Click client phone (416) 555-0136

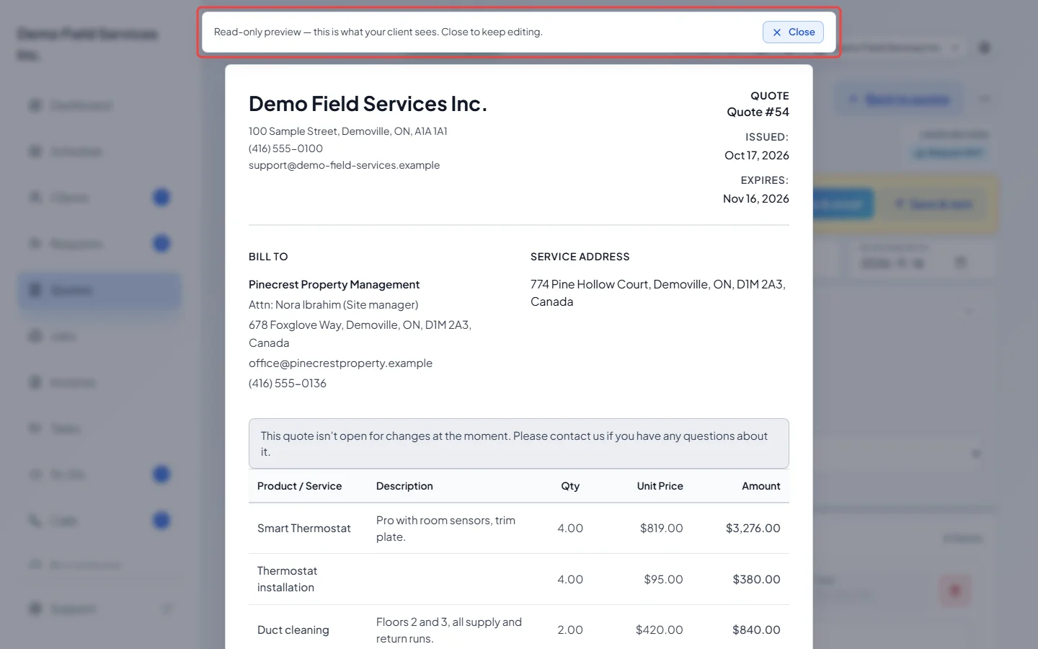coord(288,384)
